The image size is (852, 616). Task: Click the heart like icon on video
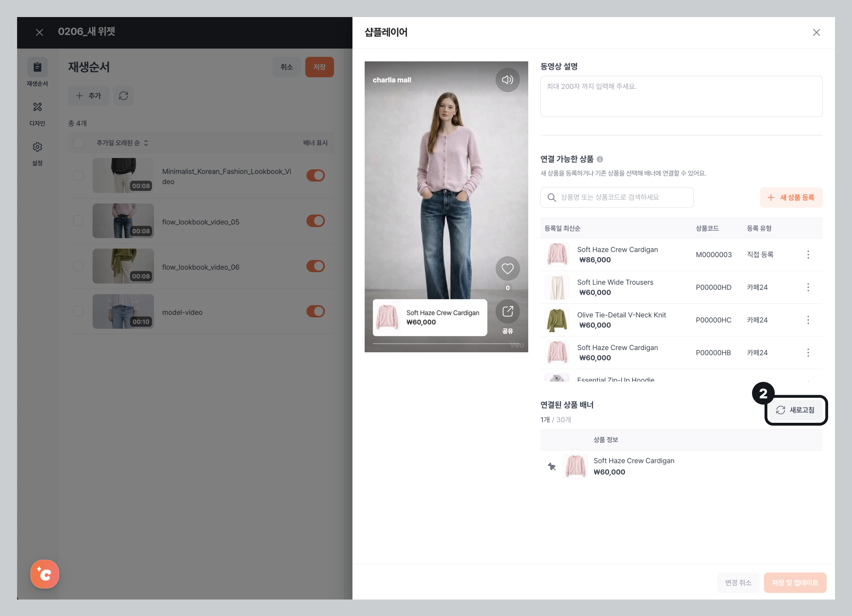[507, 269]
